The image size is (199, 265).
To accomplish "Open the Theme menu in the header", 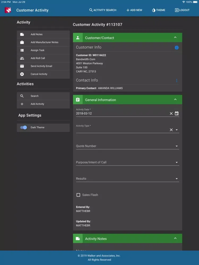I will 159,10.
